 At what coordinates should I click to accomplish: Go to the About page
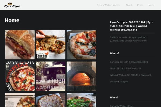click(129, 5)
